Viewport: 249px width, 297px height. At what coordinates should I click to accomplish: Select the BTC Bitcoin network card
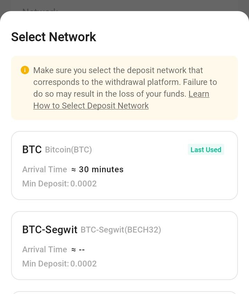coord(124,165)
